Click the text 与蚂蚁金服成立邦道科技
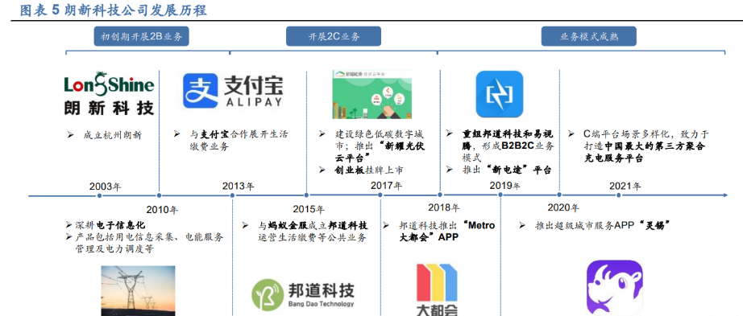The height and width of the screenshot is (316, 743). click(313, 226)
